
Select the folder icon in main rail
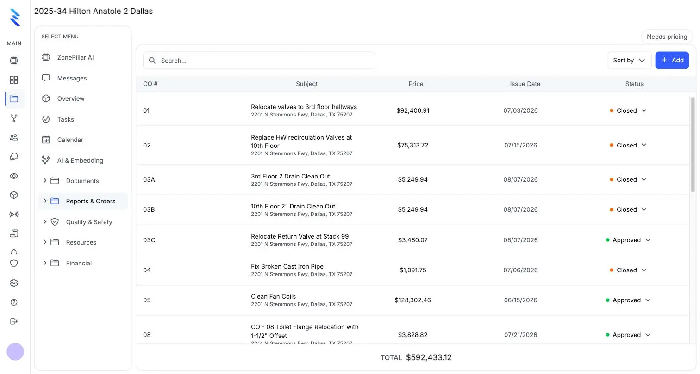pyautogui.click(x=14, y=98)
